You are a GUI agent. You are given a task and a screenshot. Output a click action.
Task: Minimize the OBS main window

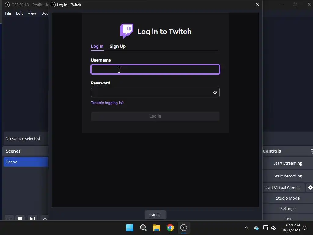[x=282, y=5]
